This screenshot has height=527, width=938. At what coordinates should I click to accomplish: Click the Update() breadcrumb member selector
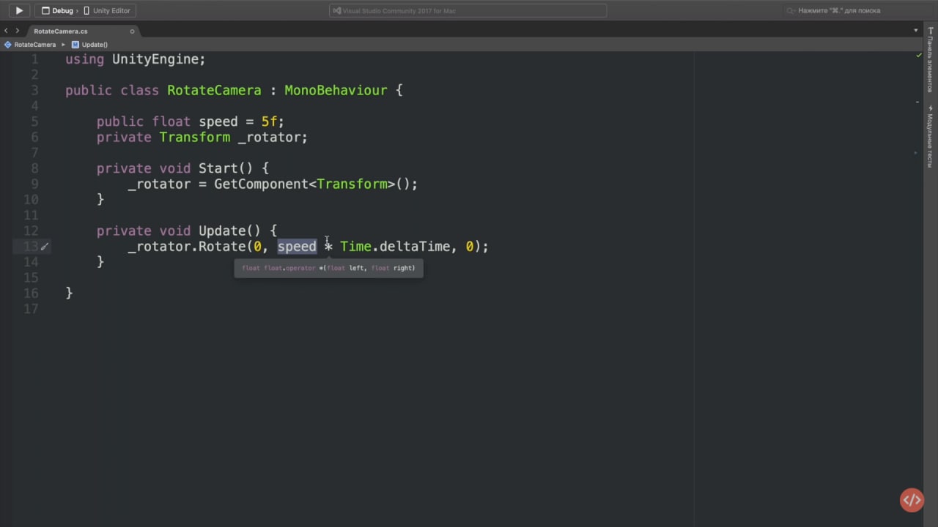pyautogui.click(x=95, y=45)
